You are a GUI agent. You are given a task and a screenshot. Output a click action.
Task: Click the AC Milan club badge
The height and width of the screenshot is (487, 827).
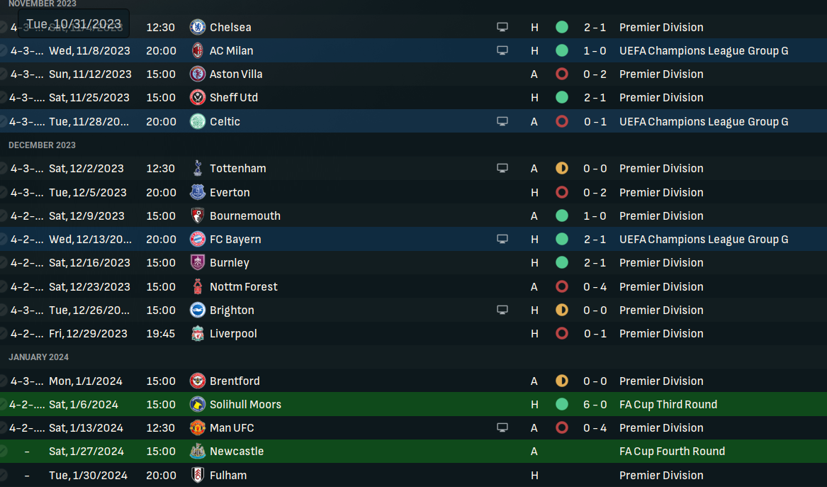(197, 50)
